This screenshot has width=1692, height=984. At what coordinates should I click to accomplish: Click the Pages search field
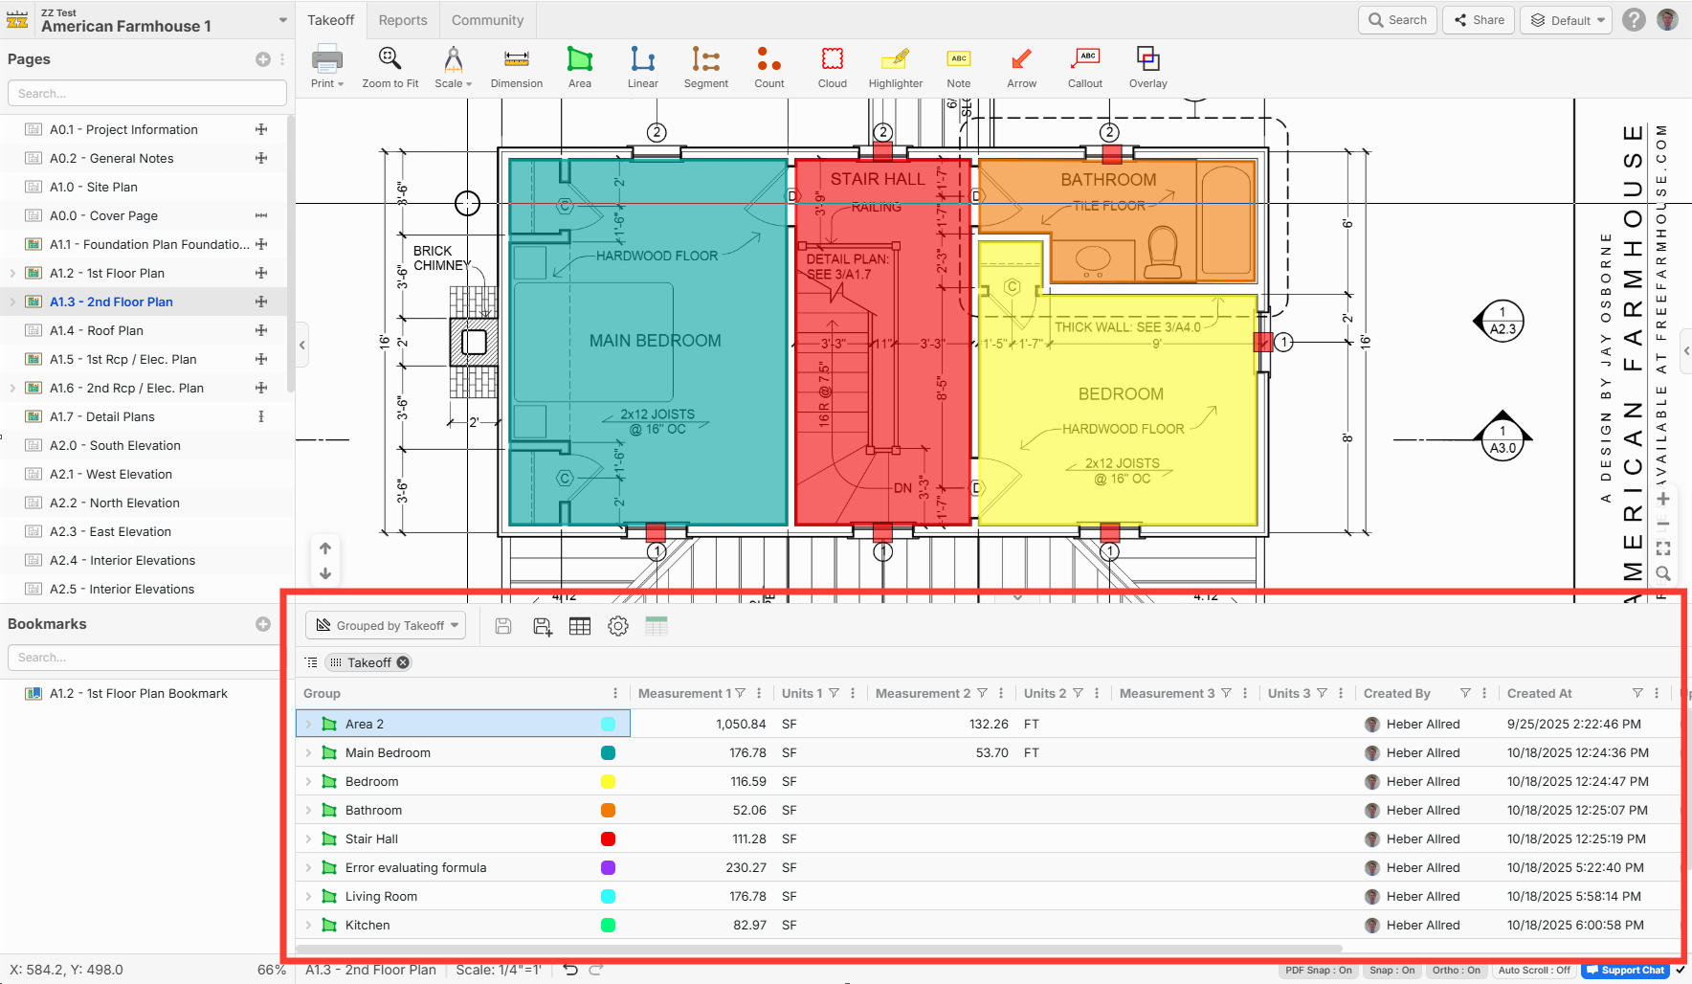pyautogui.click(x=147, y=94)
